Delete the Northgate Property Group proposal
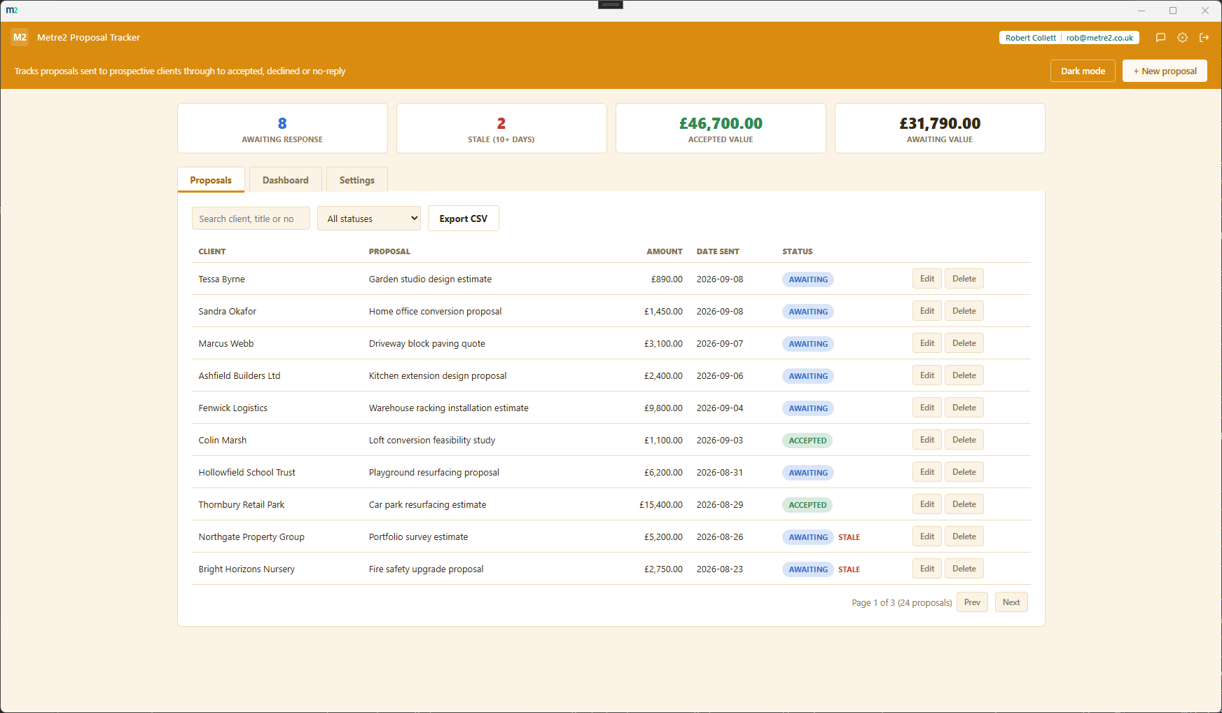This screenshot has width=1222, height=713. (x=964, y=537)
